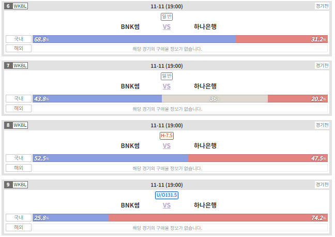Screen dimensions: 335x237
Task: Open the VS link in match 7
Action: coord(166,86)
